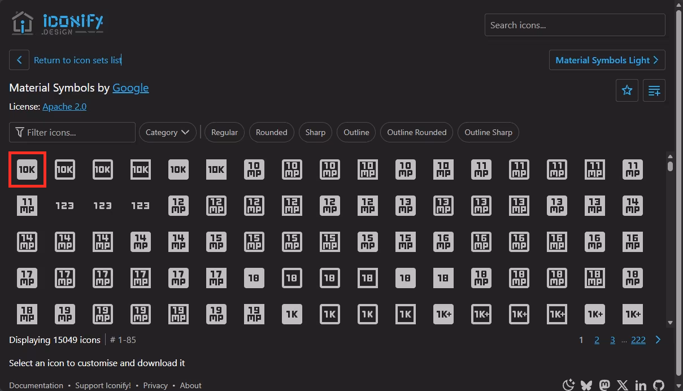Viewport: 683px width, 391px height.
Task: Visit Iconify on Mastodon
Action: coord(604,385)
